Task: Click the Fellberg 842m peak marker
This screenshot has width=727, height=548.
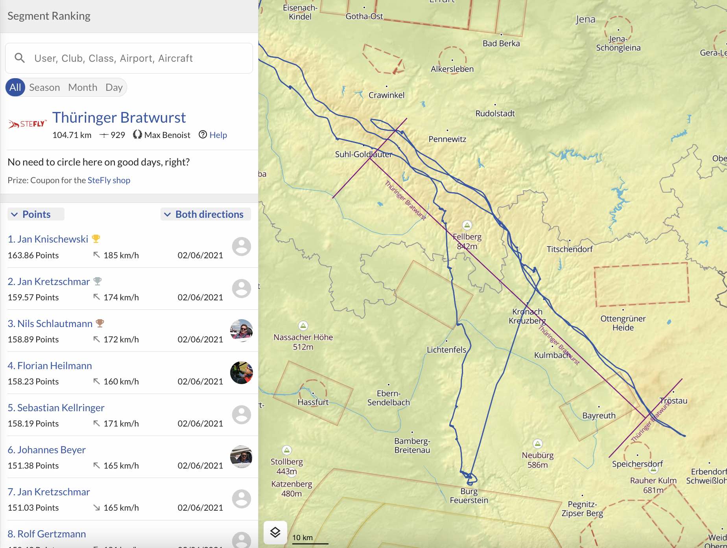Action: point(467,225)
